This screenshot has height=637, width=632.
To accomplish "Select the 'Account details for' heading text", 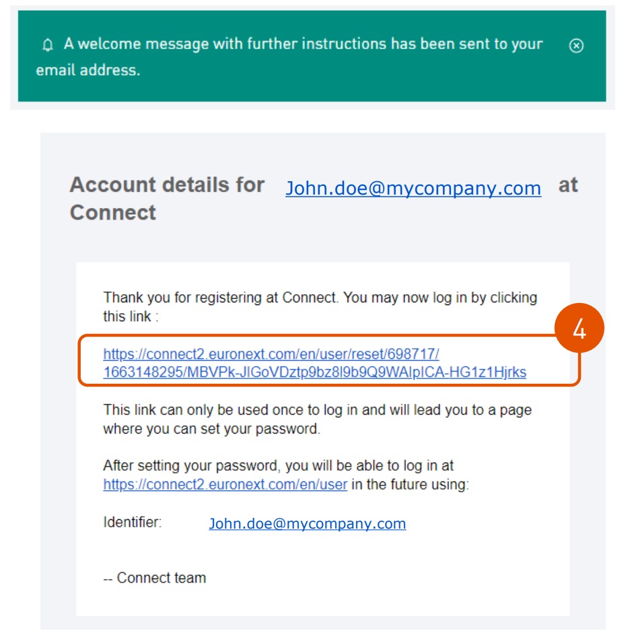I will 167,185.
